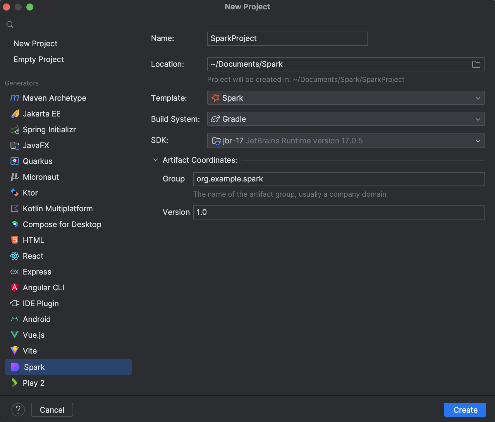This screenshot has width=495, height=422.
Task: Select Empty Project in the sidebar
Action: point(39,59)
